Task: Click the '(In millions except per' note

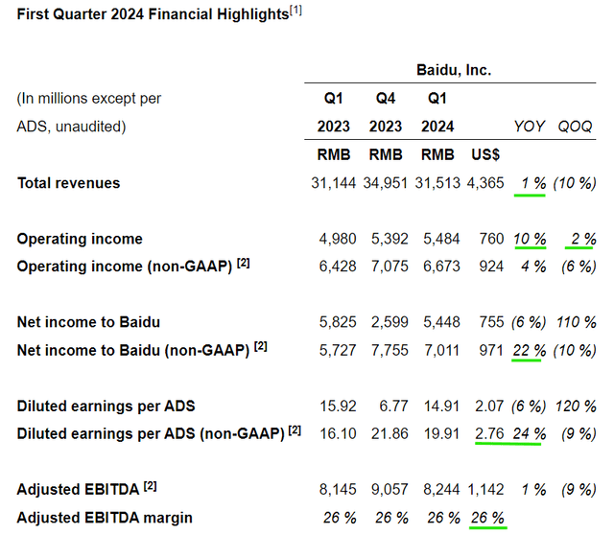Action: point(89,99)
